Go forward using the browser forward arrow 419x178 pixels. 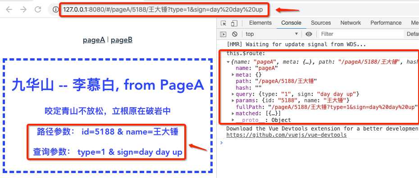[23, 10]
